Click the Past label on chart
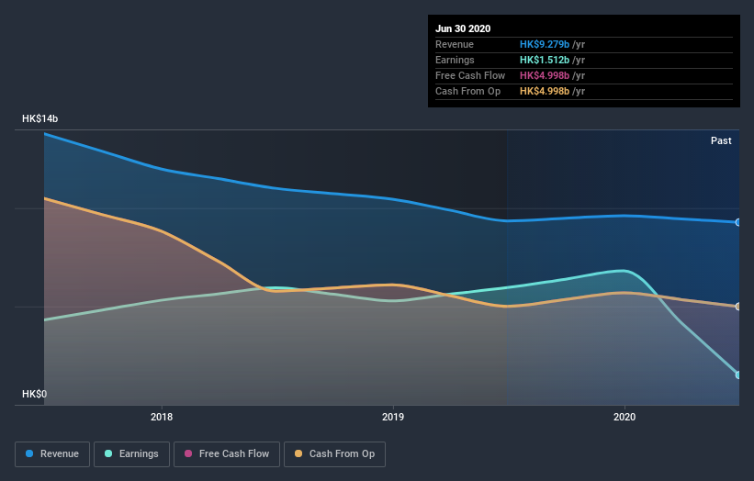The image size is (754, 481). click(721, 140)
